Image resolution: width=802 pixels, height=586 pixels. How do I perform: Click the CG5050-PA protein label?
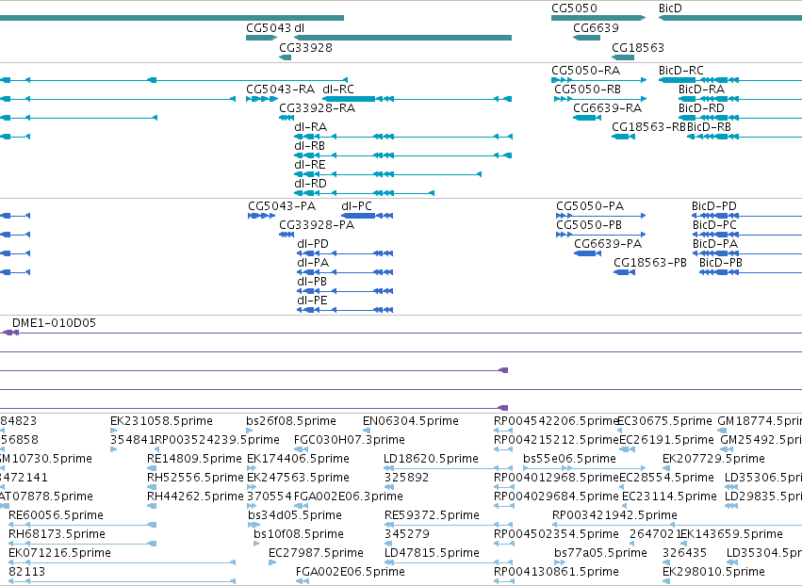(x=590, y=206)
